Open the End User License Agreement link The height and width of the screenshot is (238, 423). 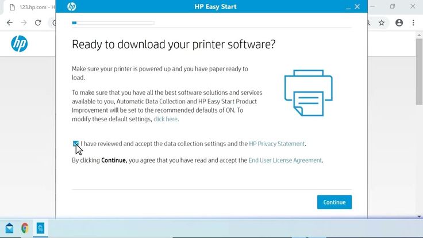285,160
